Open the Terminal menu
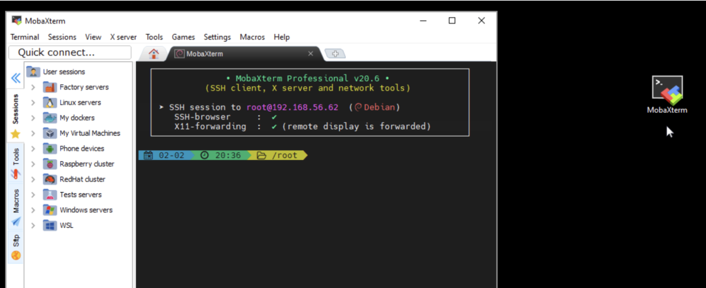 25,37
